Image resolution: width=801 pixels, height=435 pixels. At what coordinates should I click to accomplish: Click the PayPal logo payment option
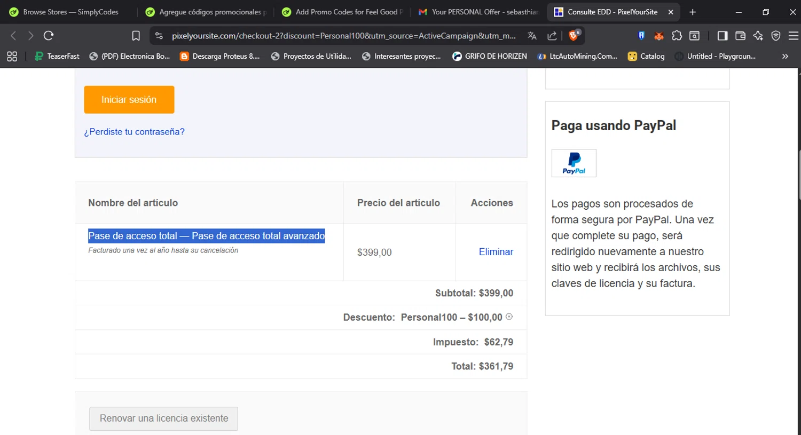(x=574, y=163)
